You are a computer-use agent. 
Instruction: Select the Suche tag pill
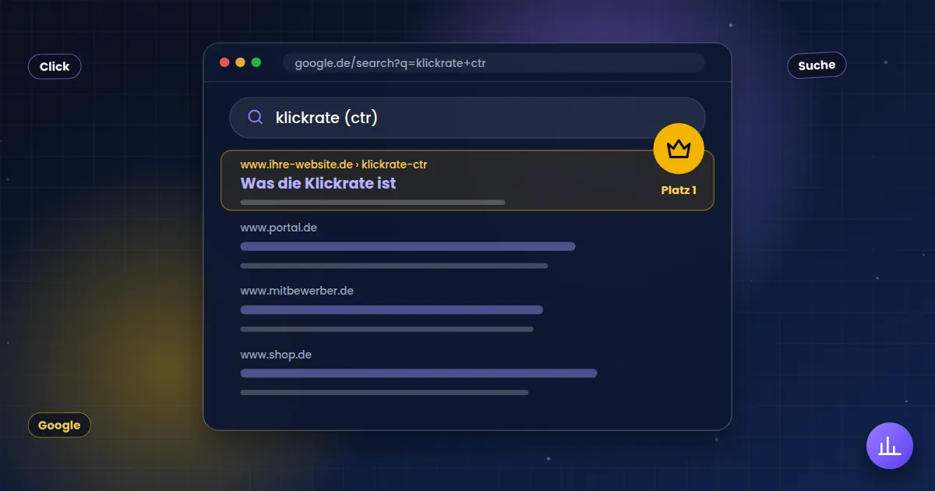click(x=817, y=65)
